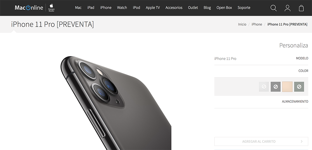Open the shopping bag cart icon
The width and height of the screenshot is (312, 150).
tap(301, 8)
